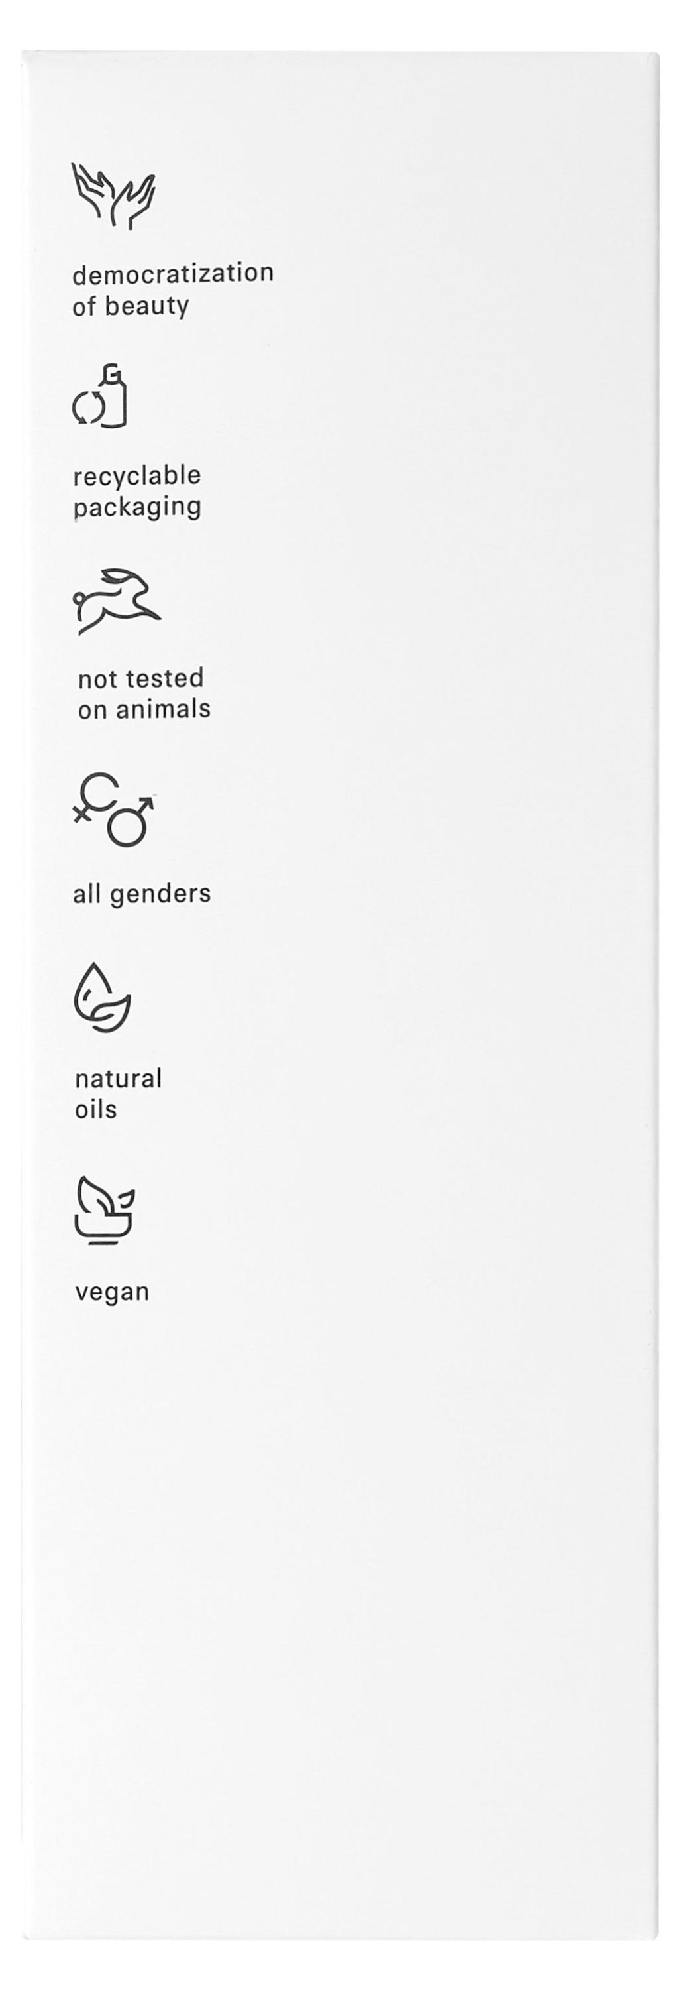Click the word "democratization"
This screenshot has width=679, height=1989.
pos(173,273)
